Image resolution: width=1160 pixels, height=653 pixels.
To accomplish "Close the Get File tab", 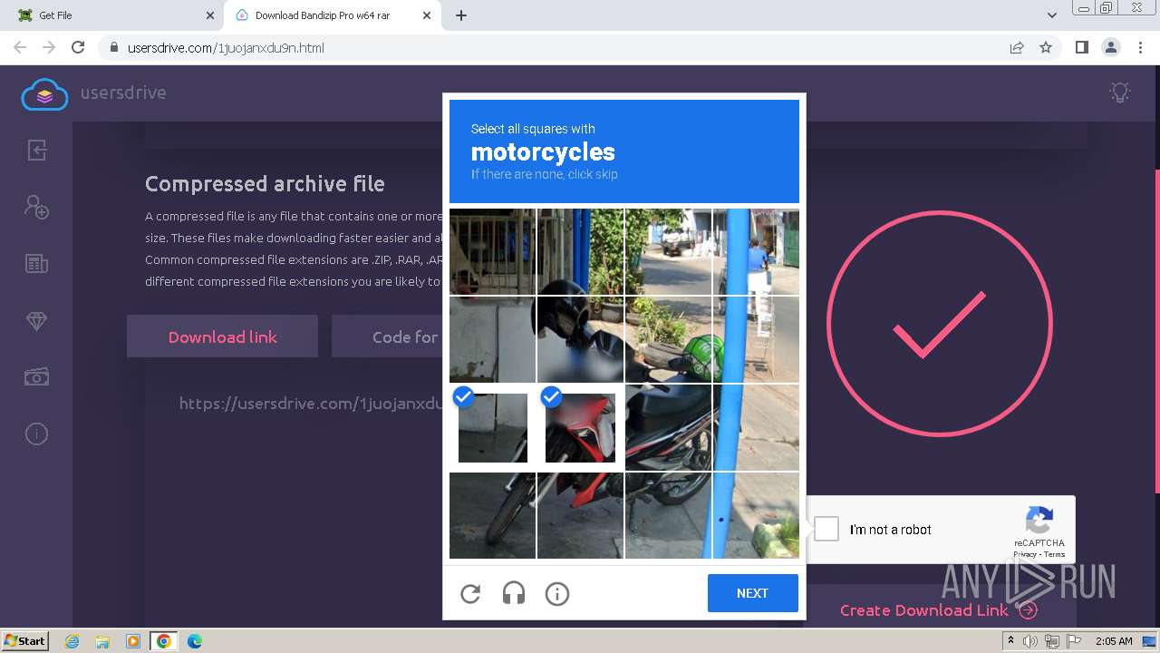I will pyautogui.click(x=210, y=15).
